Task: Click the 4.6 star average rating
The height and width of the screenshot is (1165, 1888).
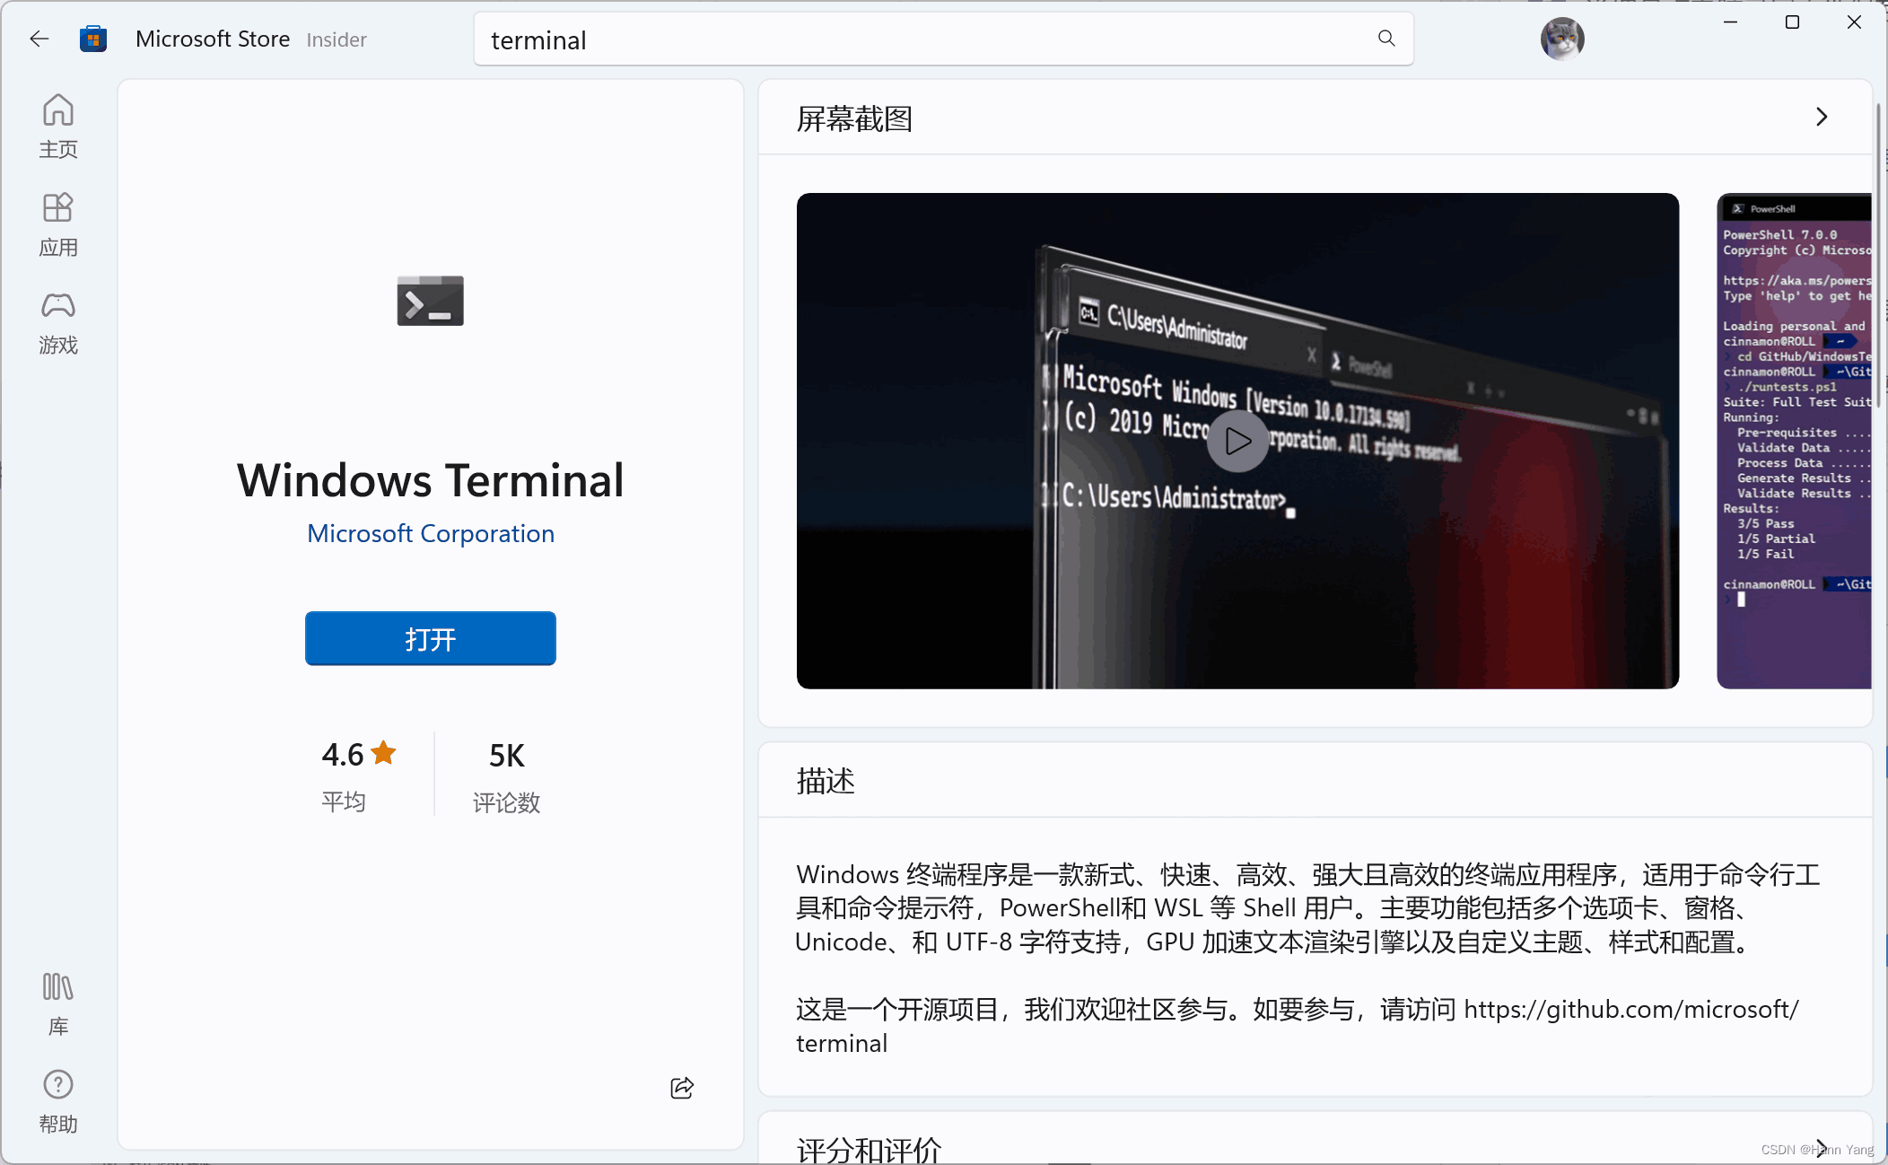Action: 359,775
